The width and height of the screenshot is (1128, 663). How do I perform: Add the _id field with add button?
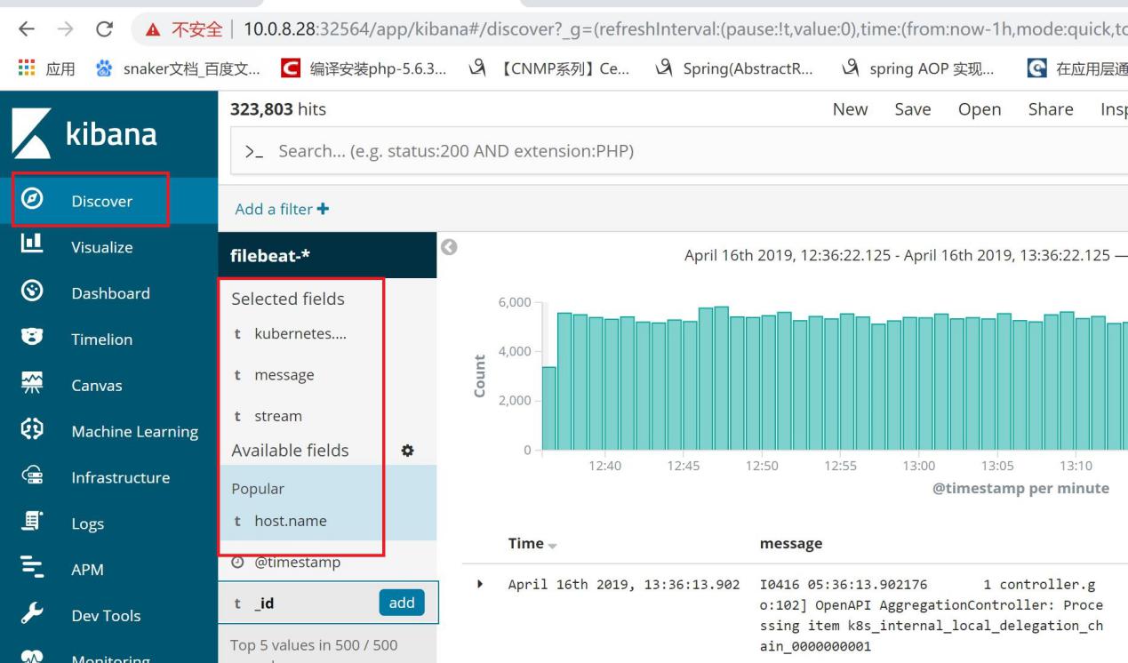(x=402, y=603)
